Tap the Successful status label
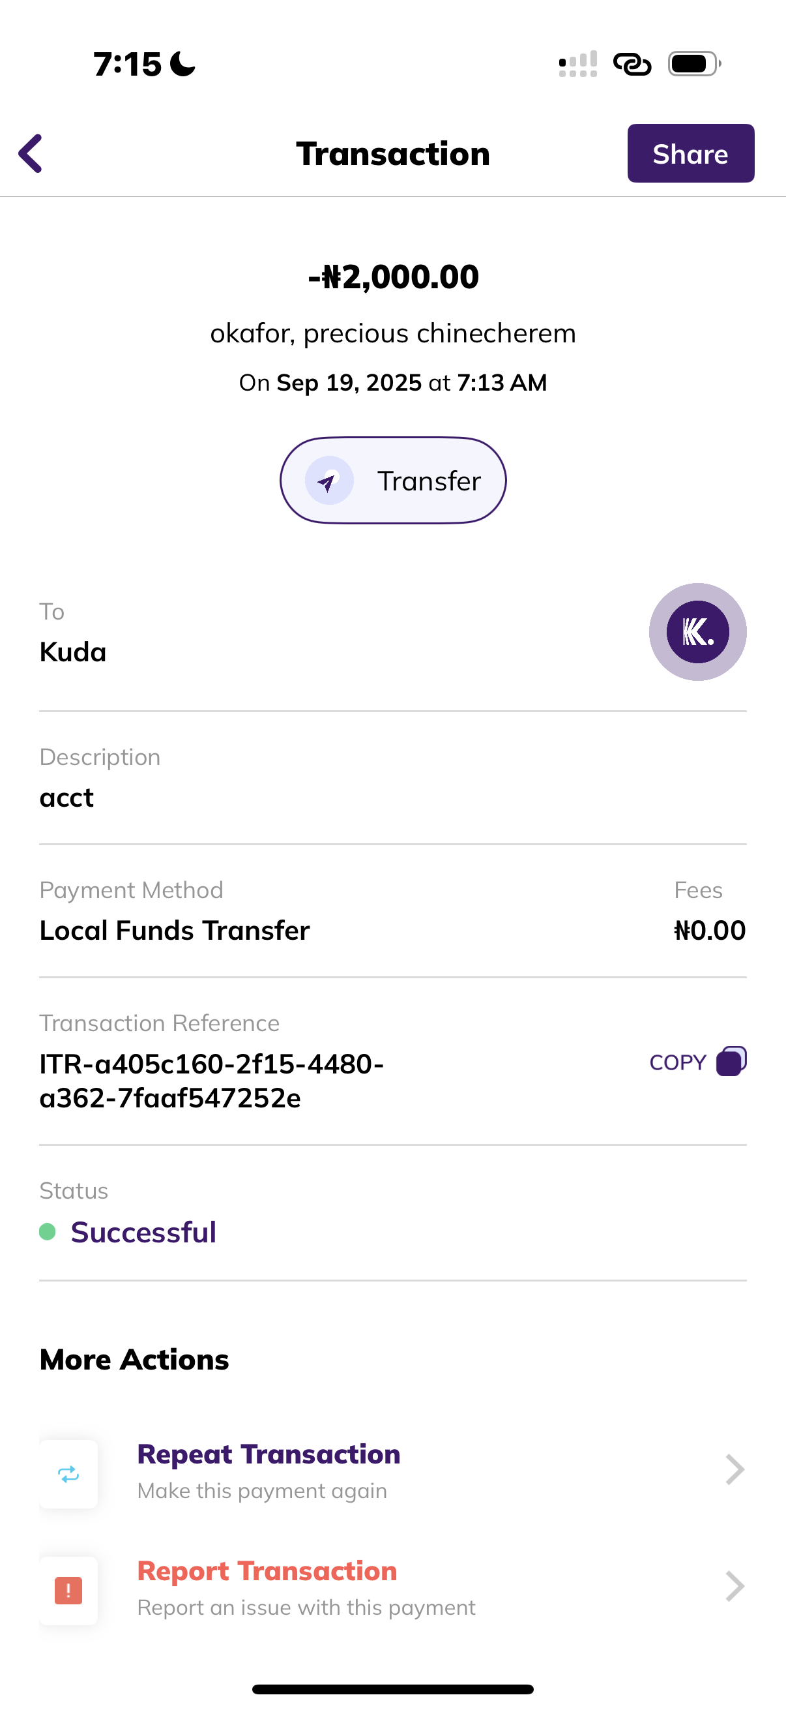Image resolution: width=786 pixels, height=1710 pixels. tap(143, 1232)
